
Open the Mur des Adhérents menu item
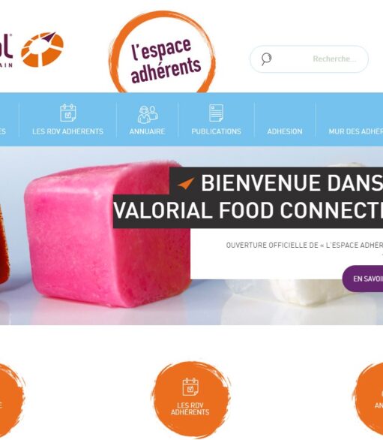(x=356, y=131)
